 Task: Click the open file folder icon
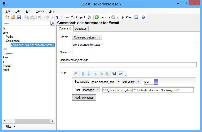point(13,17)
